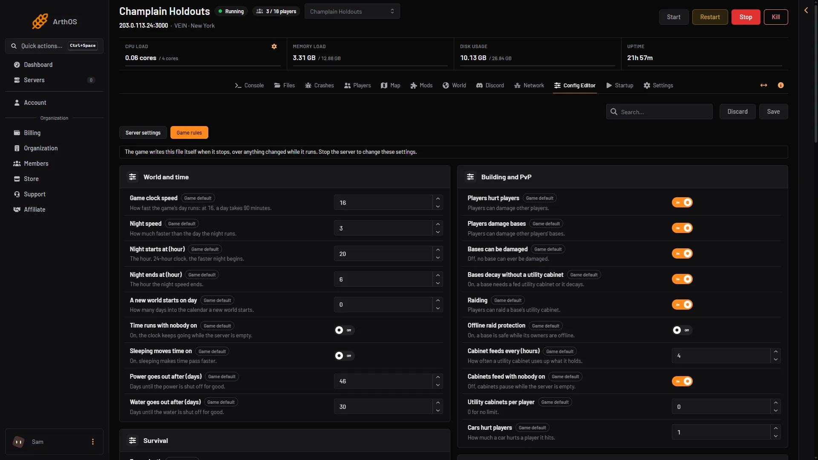This screenshot has height=460, width=818.
Task: Click the orange info icon near tabs
Action: [x=781, y=85]
